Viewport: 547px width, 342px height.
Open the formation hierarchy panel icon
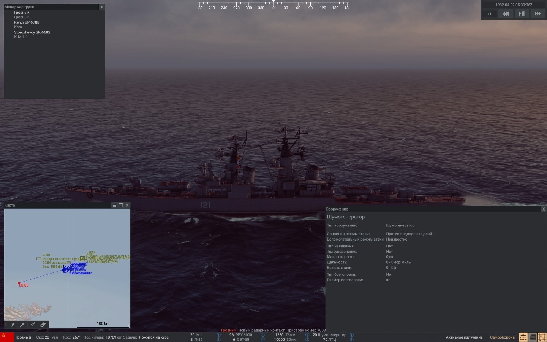pyautogui.click(x=523, y=337)
